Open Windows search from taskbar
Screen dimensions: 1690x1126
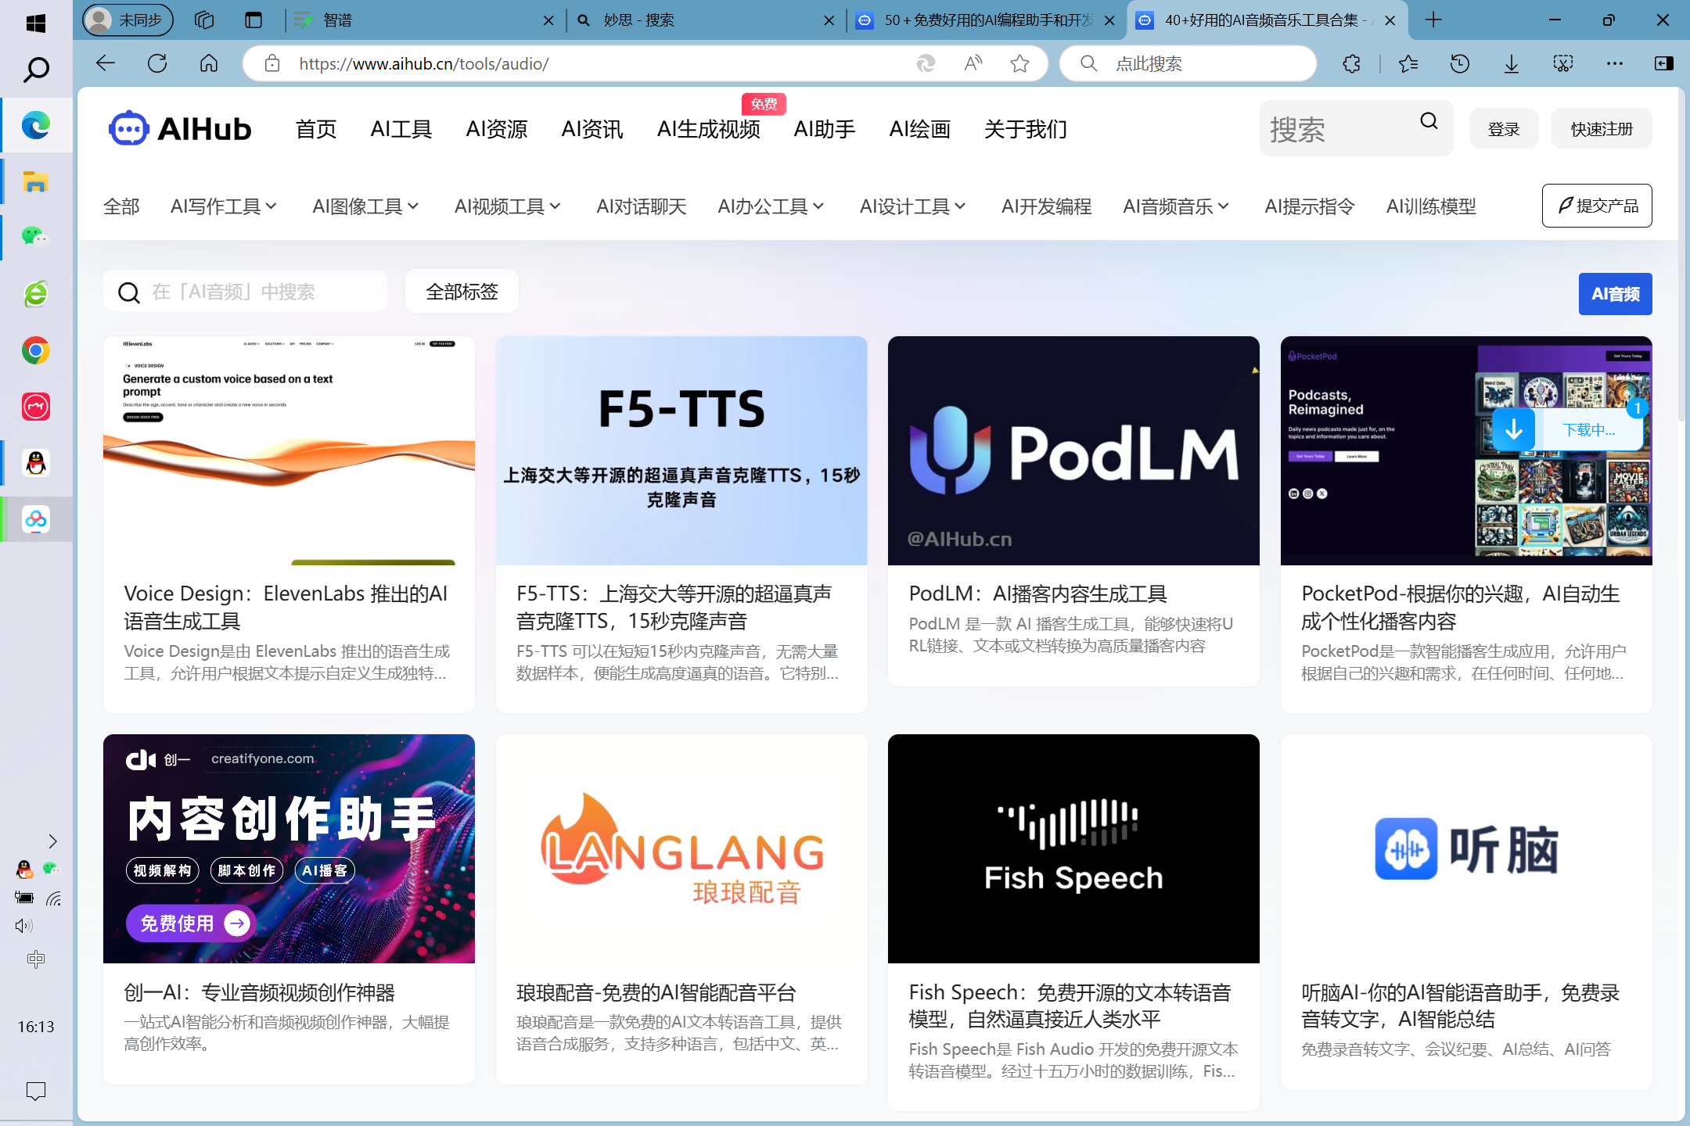point(36,70)
